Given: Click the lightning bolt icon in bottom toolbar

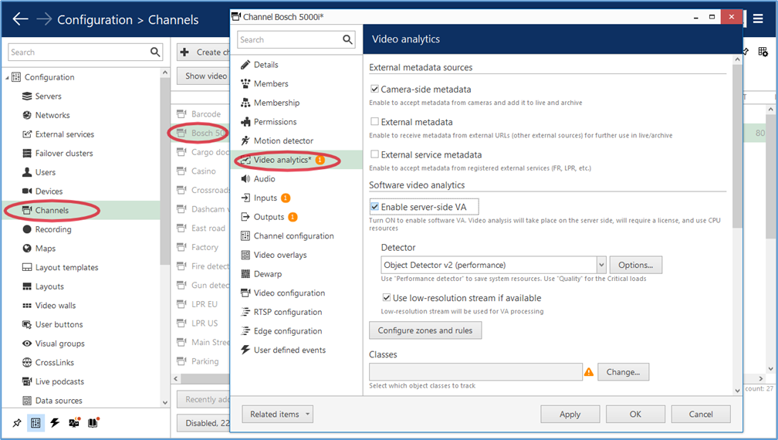Looking at the screenshot, I should point(55,423).
